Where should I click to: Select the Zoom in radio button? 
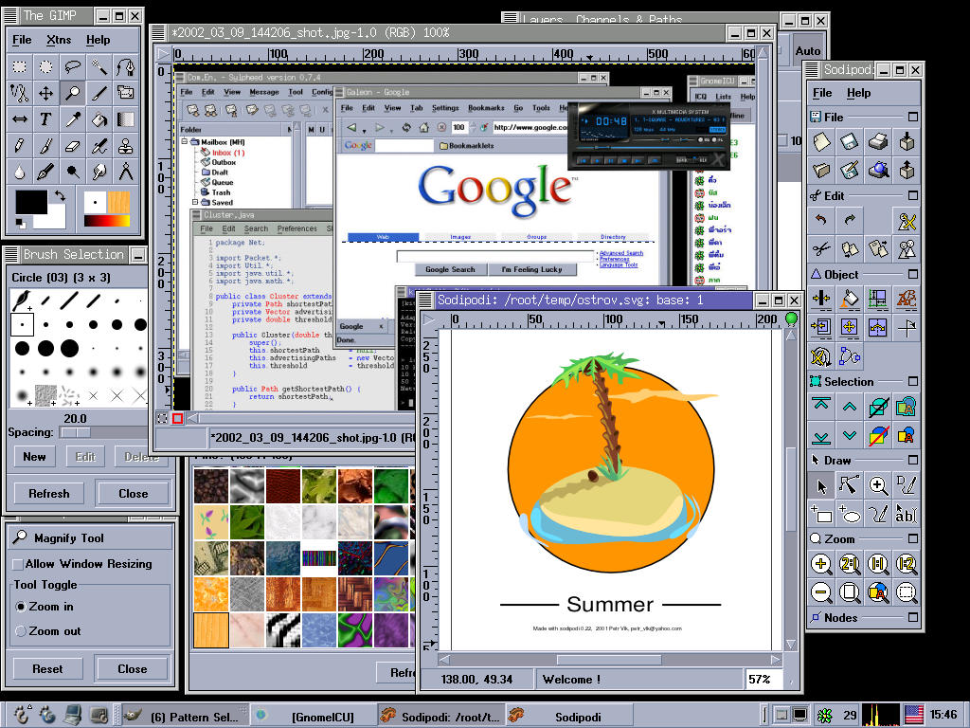pyautogui.click(x=21, y=607)
